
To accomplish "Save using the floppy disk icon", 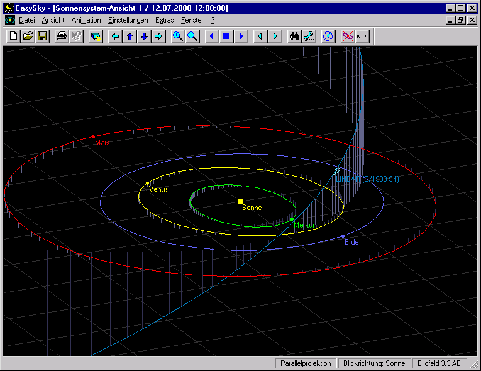I will [x=42, y=36].
